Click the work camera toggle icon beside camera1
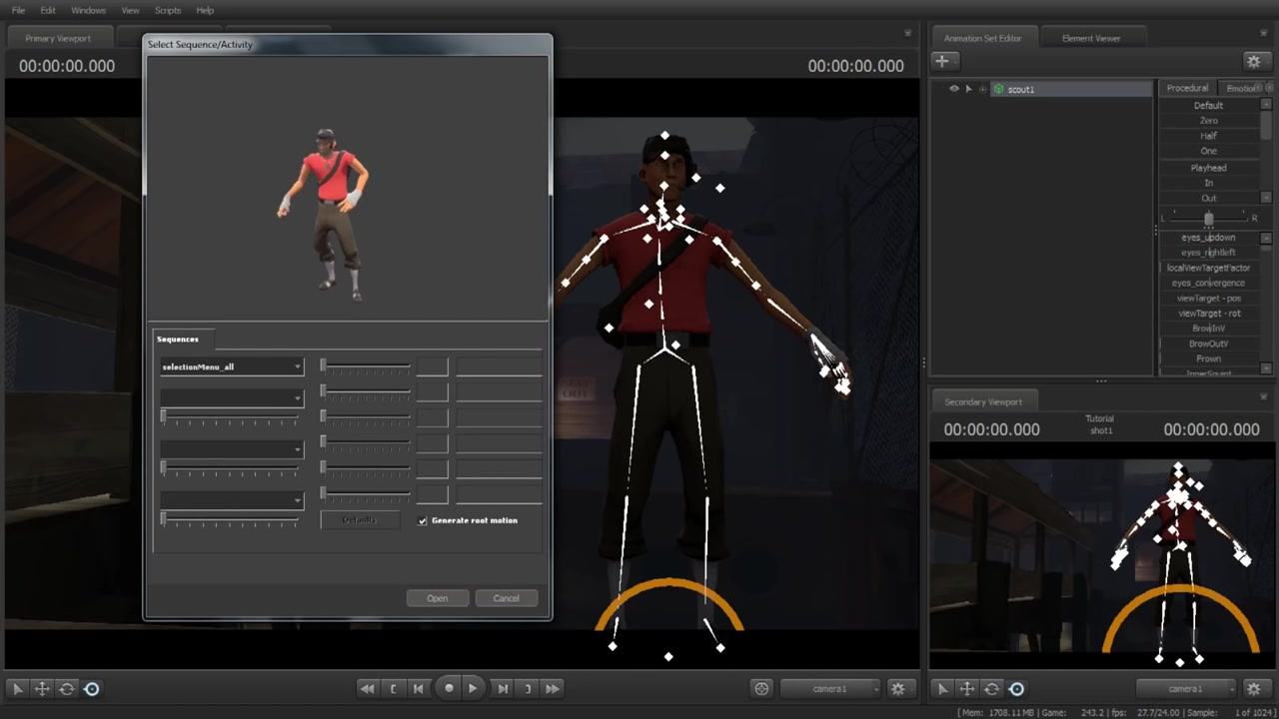Image resolution: width=1279 pixels, height=719 pixels. coord(762,688)
